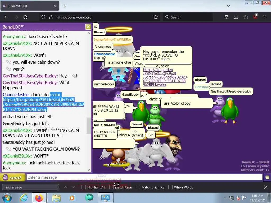
Task: Click the 125 name tag
Action: click(x=151, y=135)
